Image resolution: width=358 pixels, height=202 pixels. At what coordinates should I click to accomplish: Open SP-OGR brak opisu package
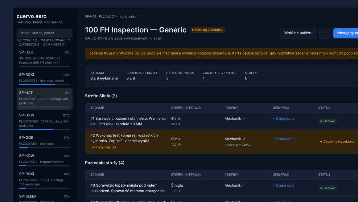coord(44,141)
